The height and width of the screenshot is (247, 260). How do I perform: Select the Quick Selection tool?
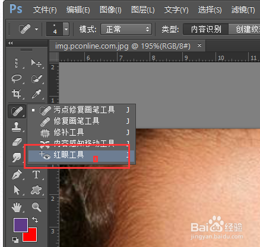pyautogui.click(x=36, y=79)
